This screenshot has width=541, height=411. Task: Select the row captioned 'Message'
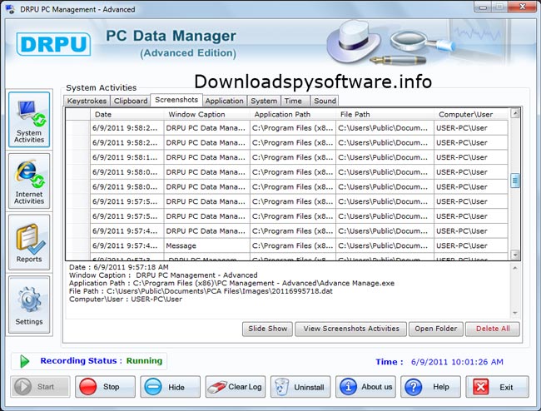click(x=286, y=245)
